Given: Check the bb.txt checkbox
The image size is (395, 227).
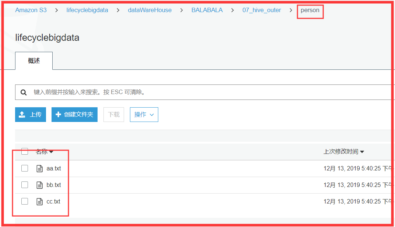Looking at the screenshot, I should [x=25, y=185].
